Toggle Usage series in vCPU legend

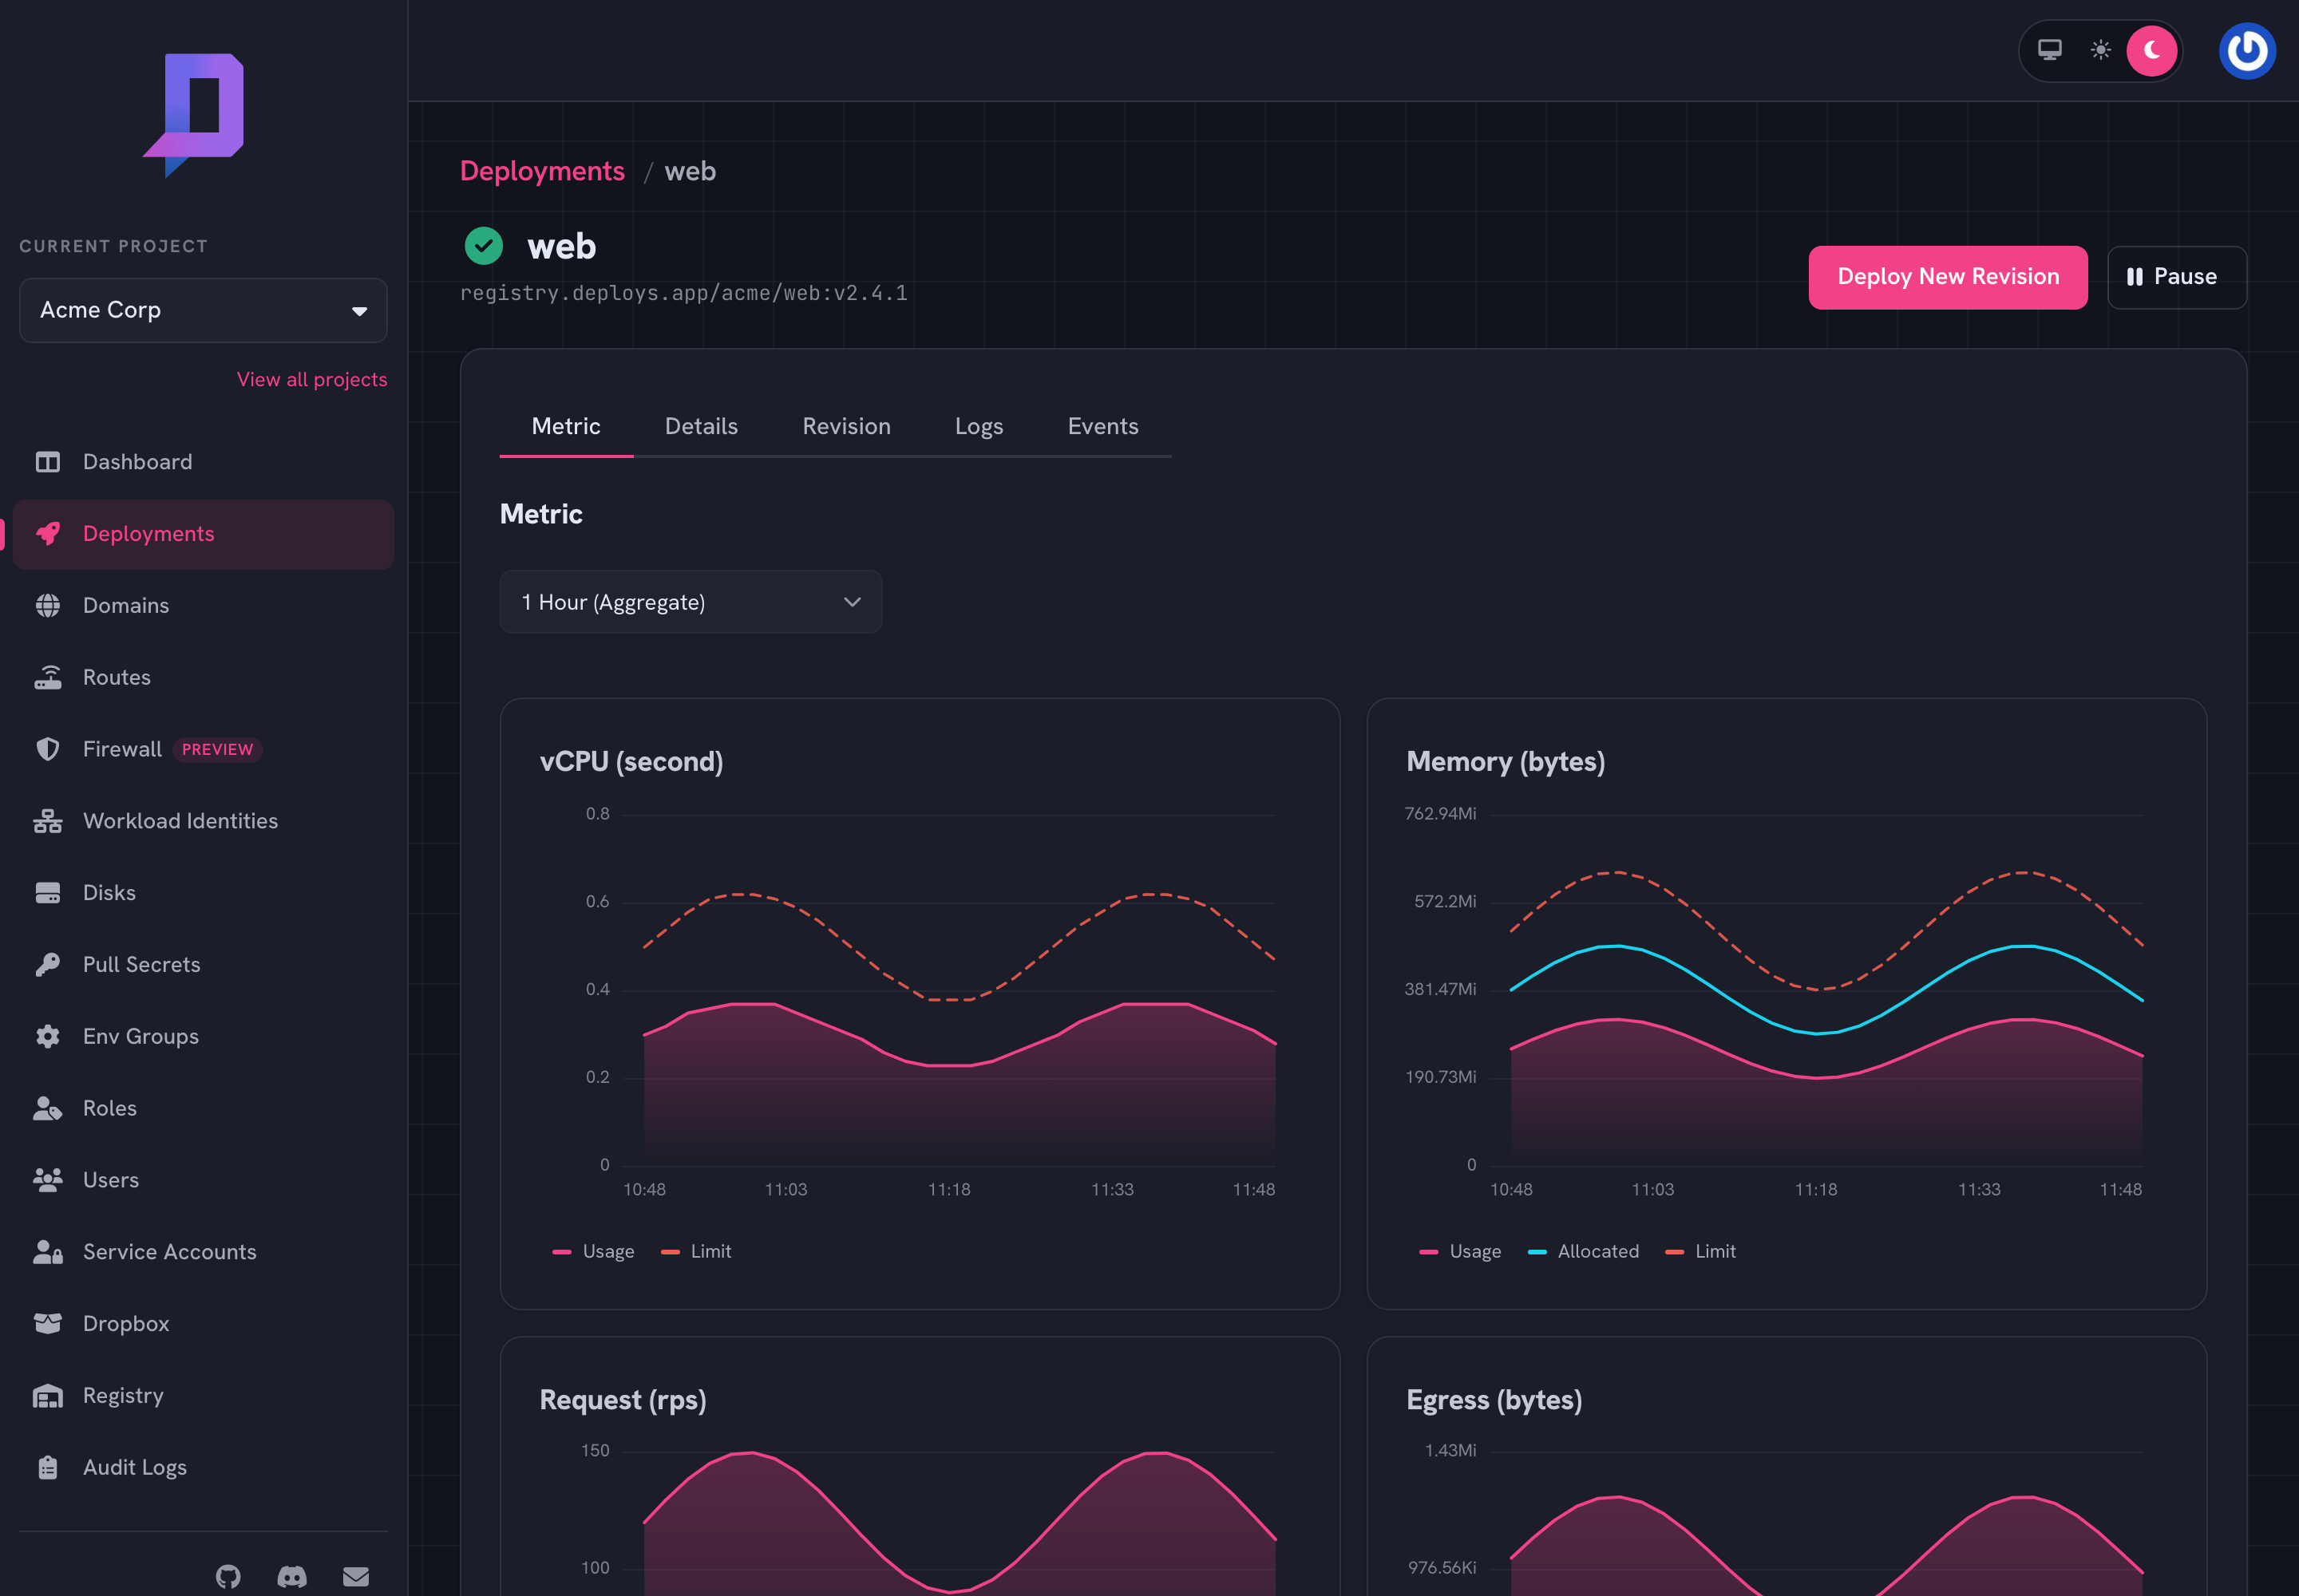point(593,1252)
